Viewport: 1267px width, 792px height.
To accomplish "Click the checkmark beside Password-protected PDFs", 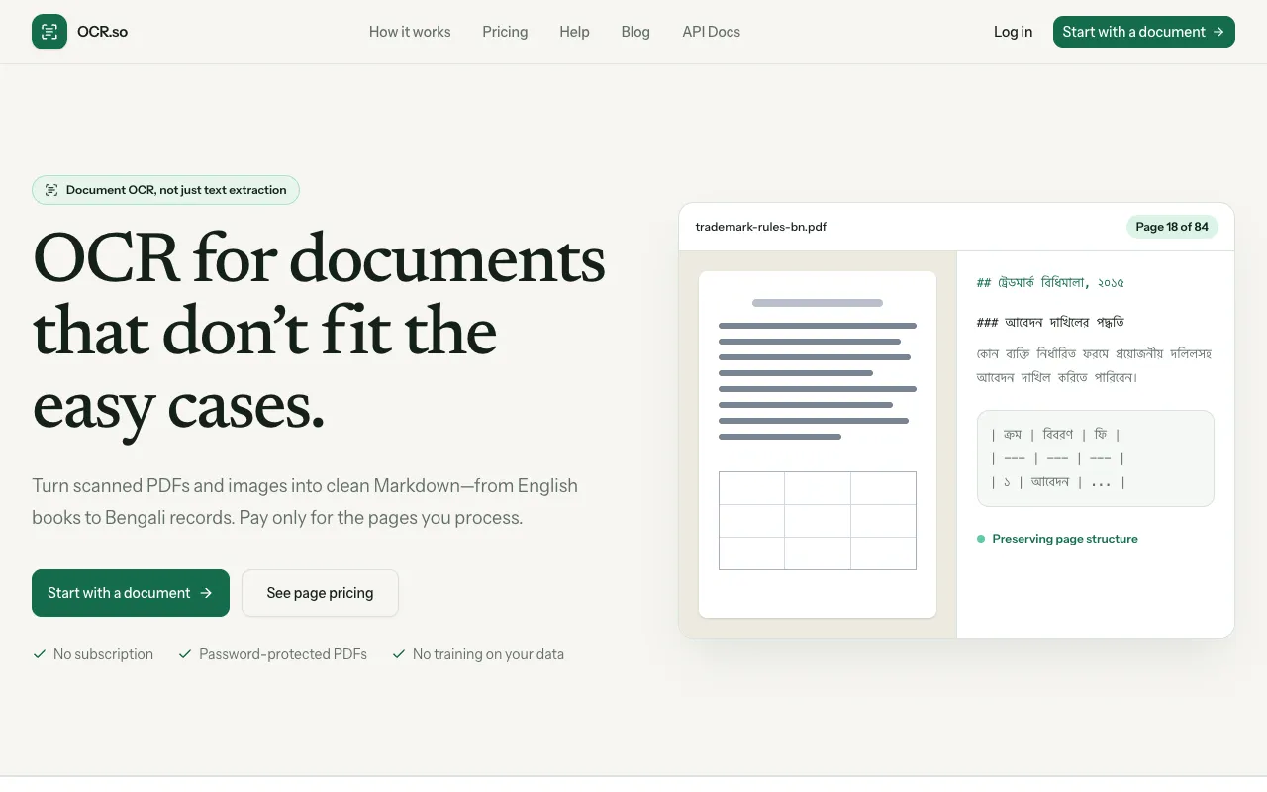I will point(185,654).
